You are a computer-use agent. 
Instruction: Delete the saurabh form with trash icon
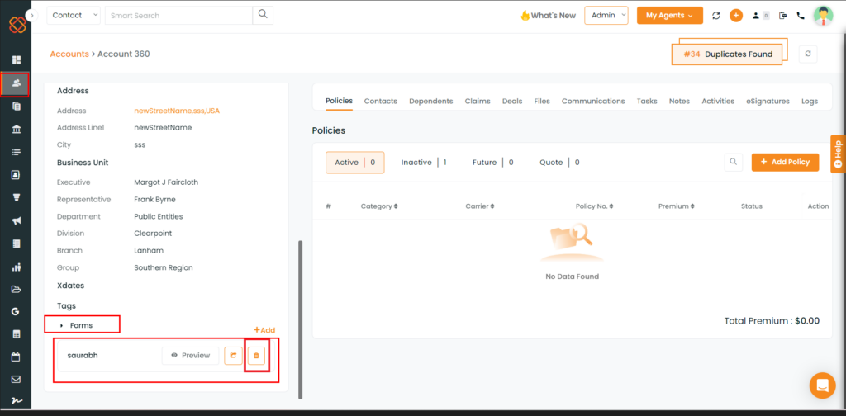pos(256,356)
